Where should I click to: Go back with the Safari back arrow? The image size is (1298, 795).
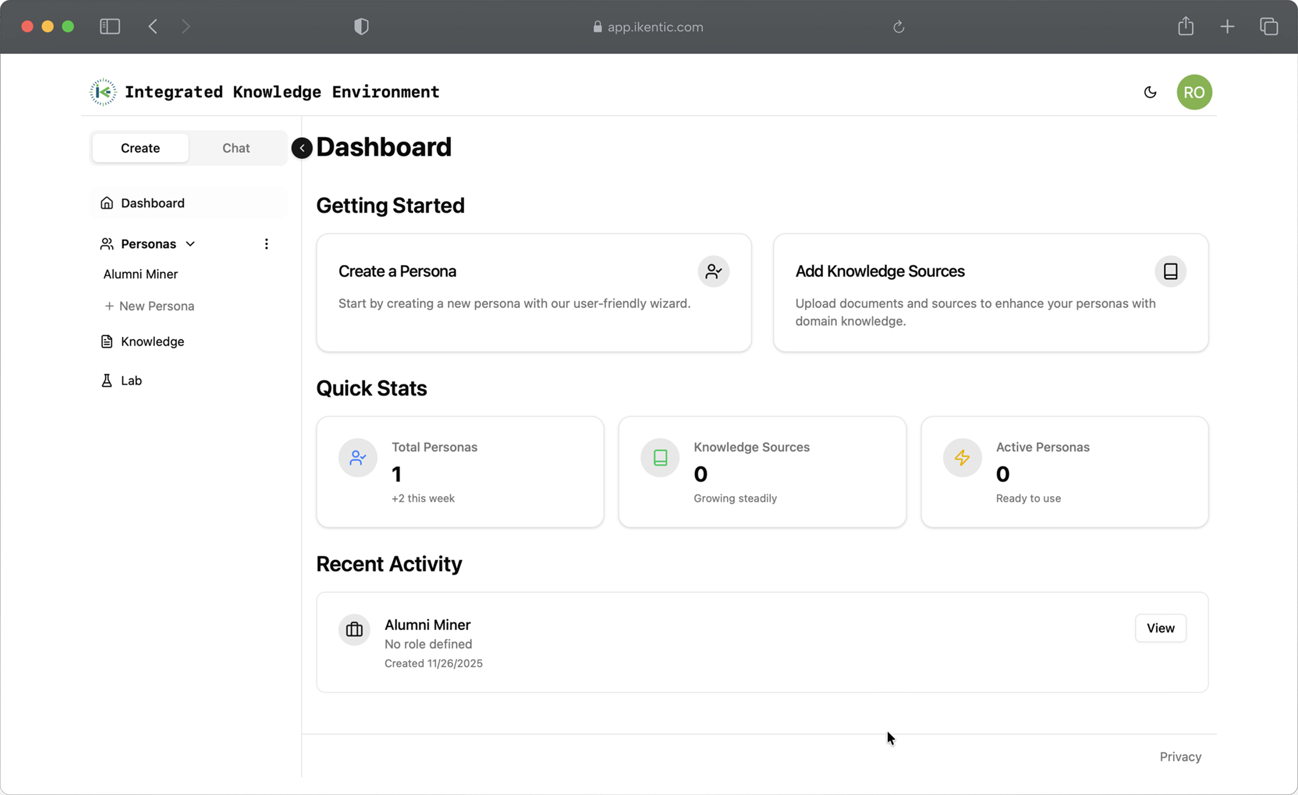click(x=153, y=26)
